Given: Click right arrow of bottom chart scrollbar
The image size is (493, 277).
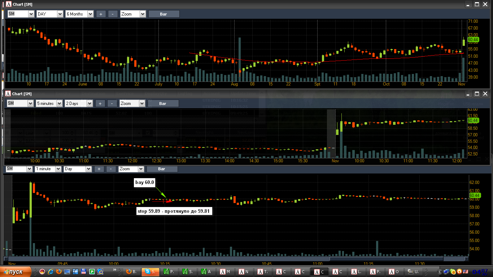Looking at the screenshot, I should pos(466,259).
